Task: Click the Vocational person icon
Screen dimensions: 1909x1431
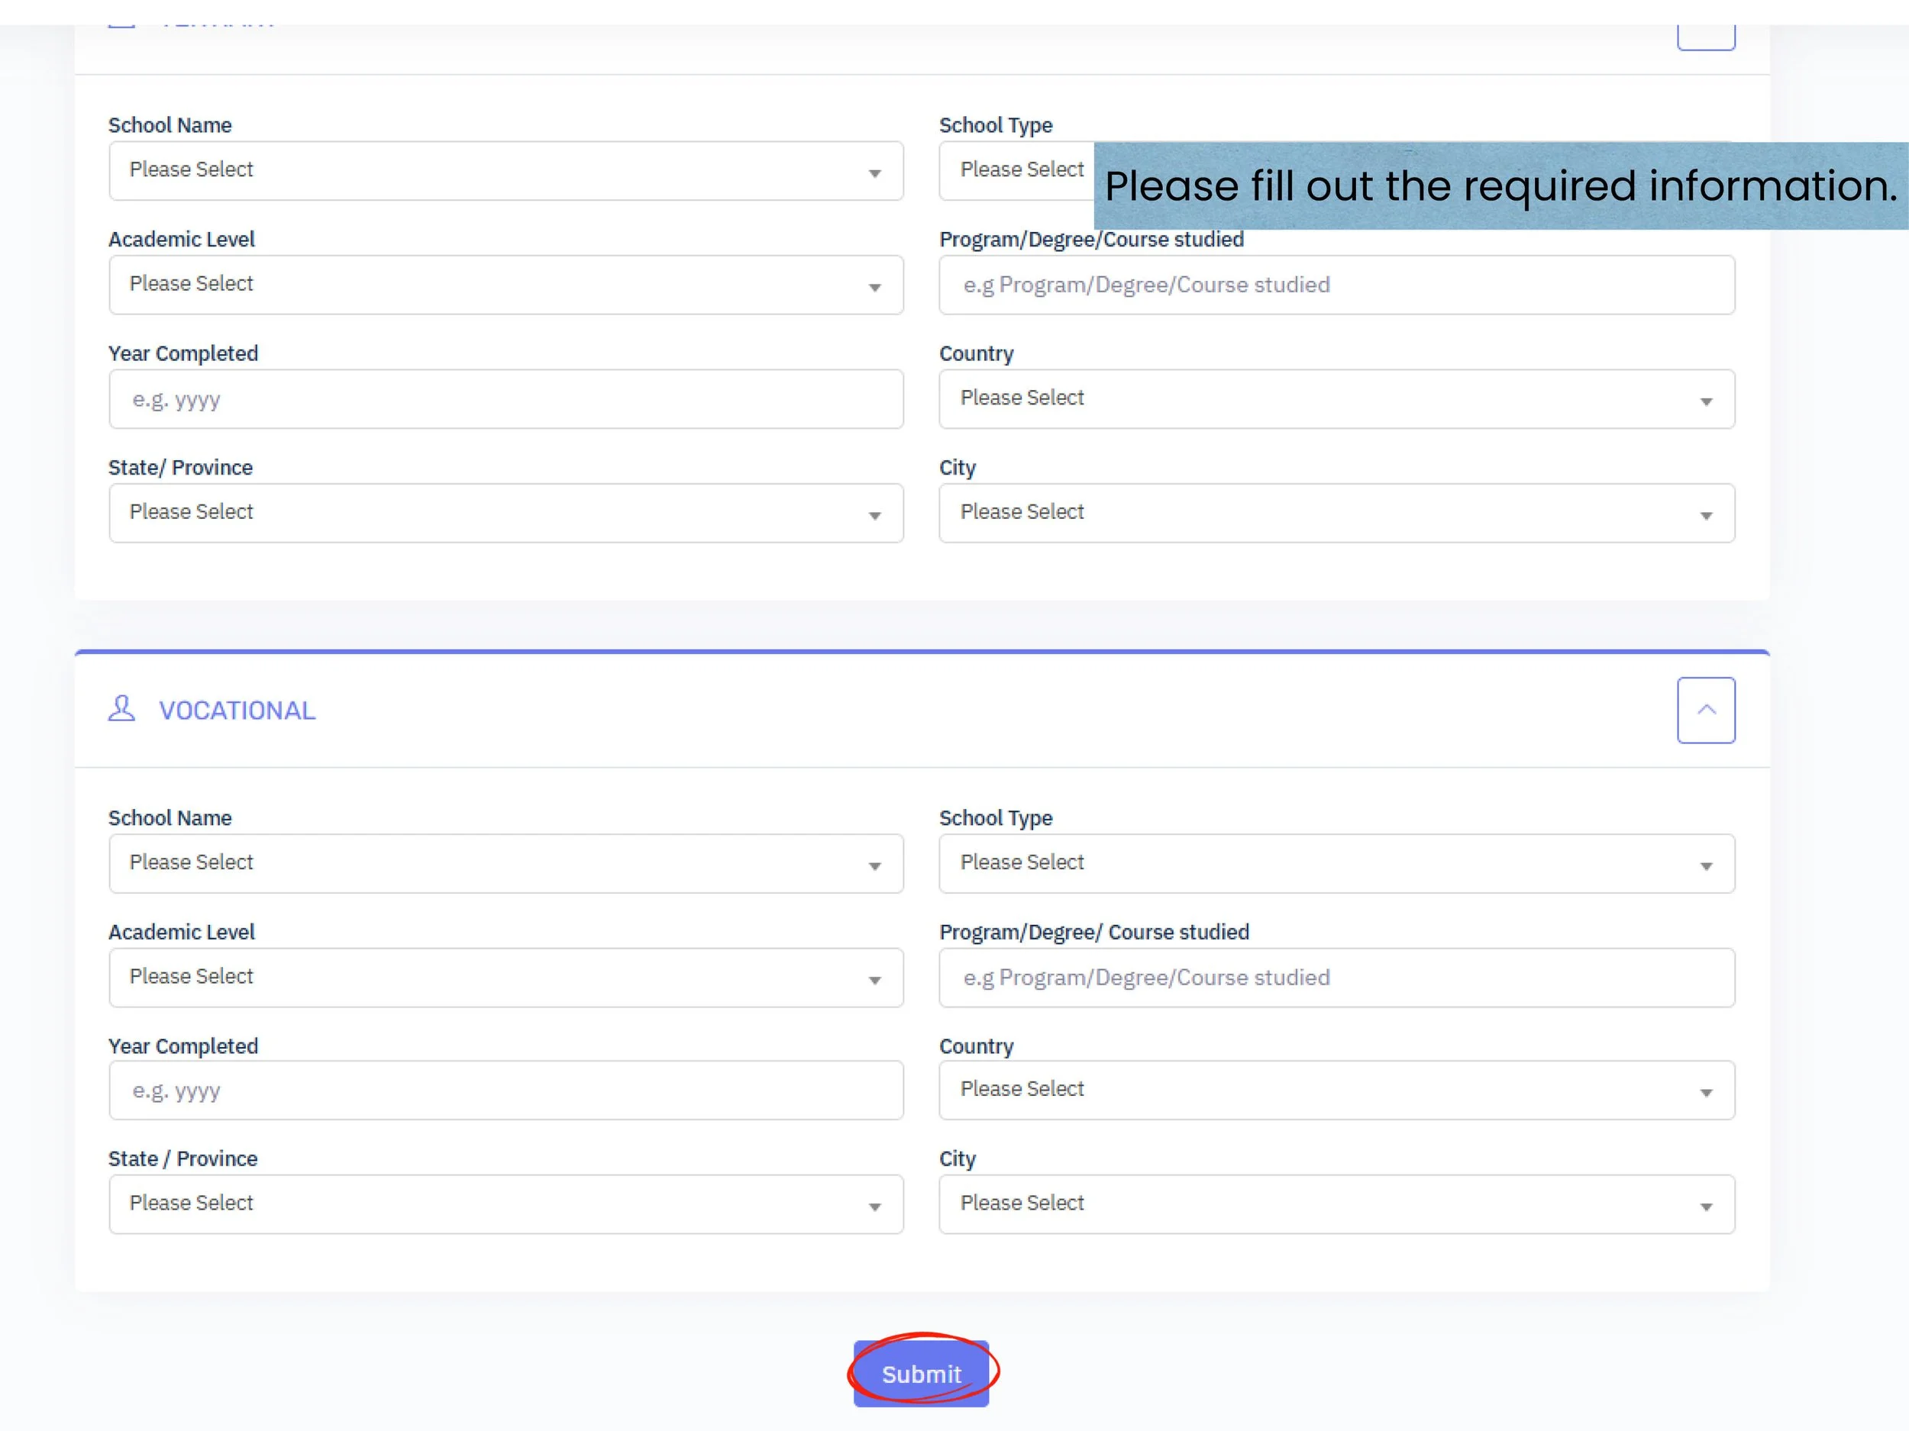Action: [x=121, y=709]
